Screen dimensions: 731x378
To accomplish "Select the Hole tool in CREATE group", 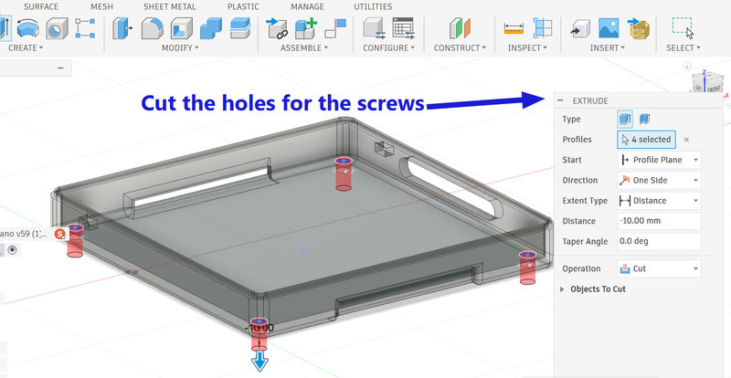I will point(57,28).
